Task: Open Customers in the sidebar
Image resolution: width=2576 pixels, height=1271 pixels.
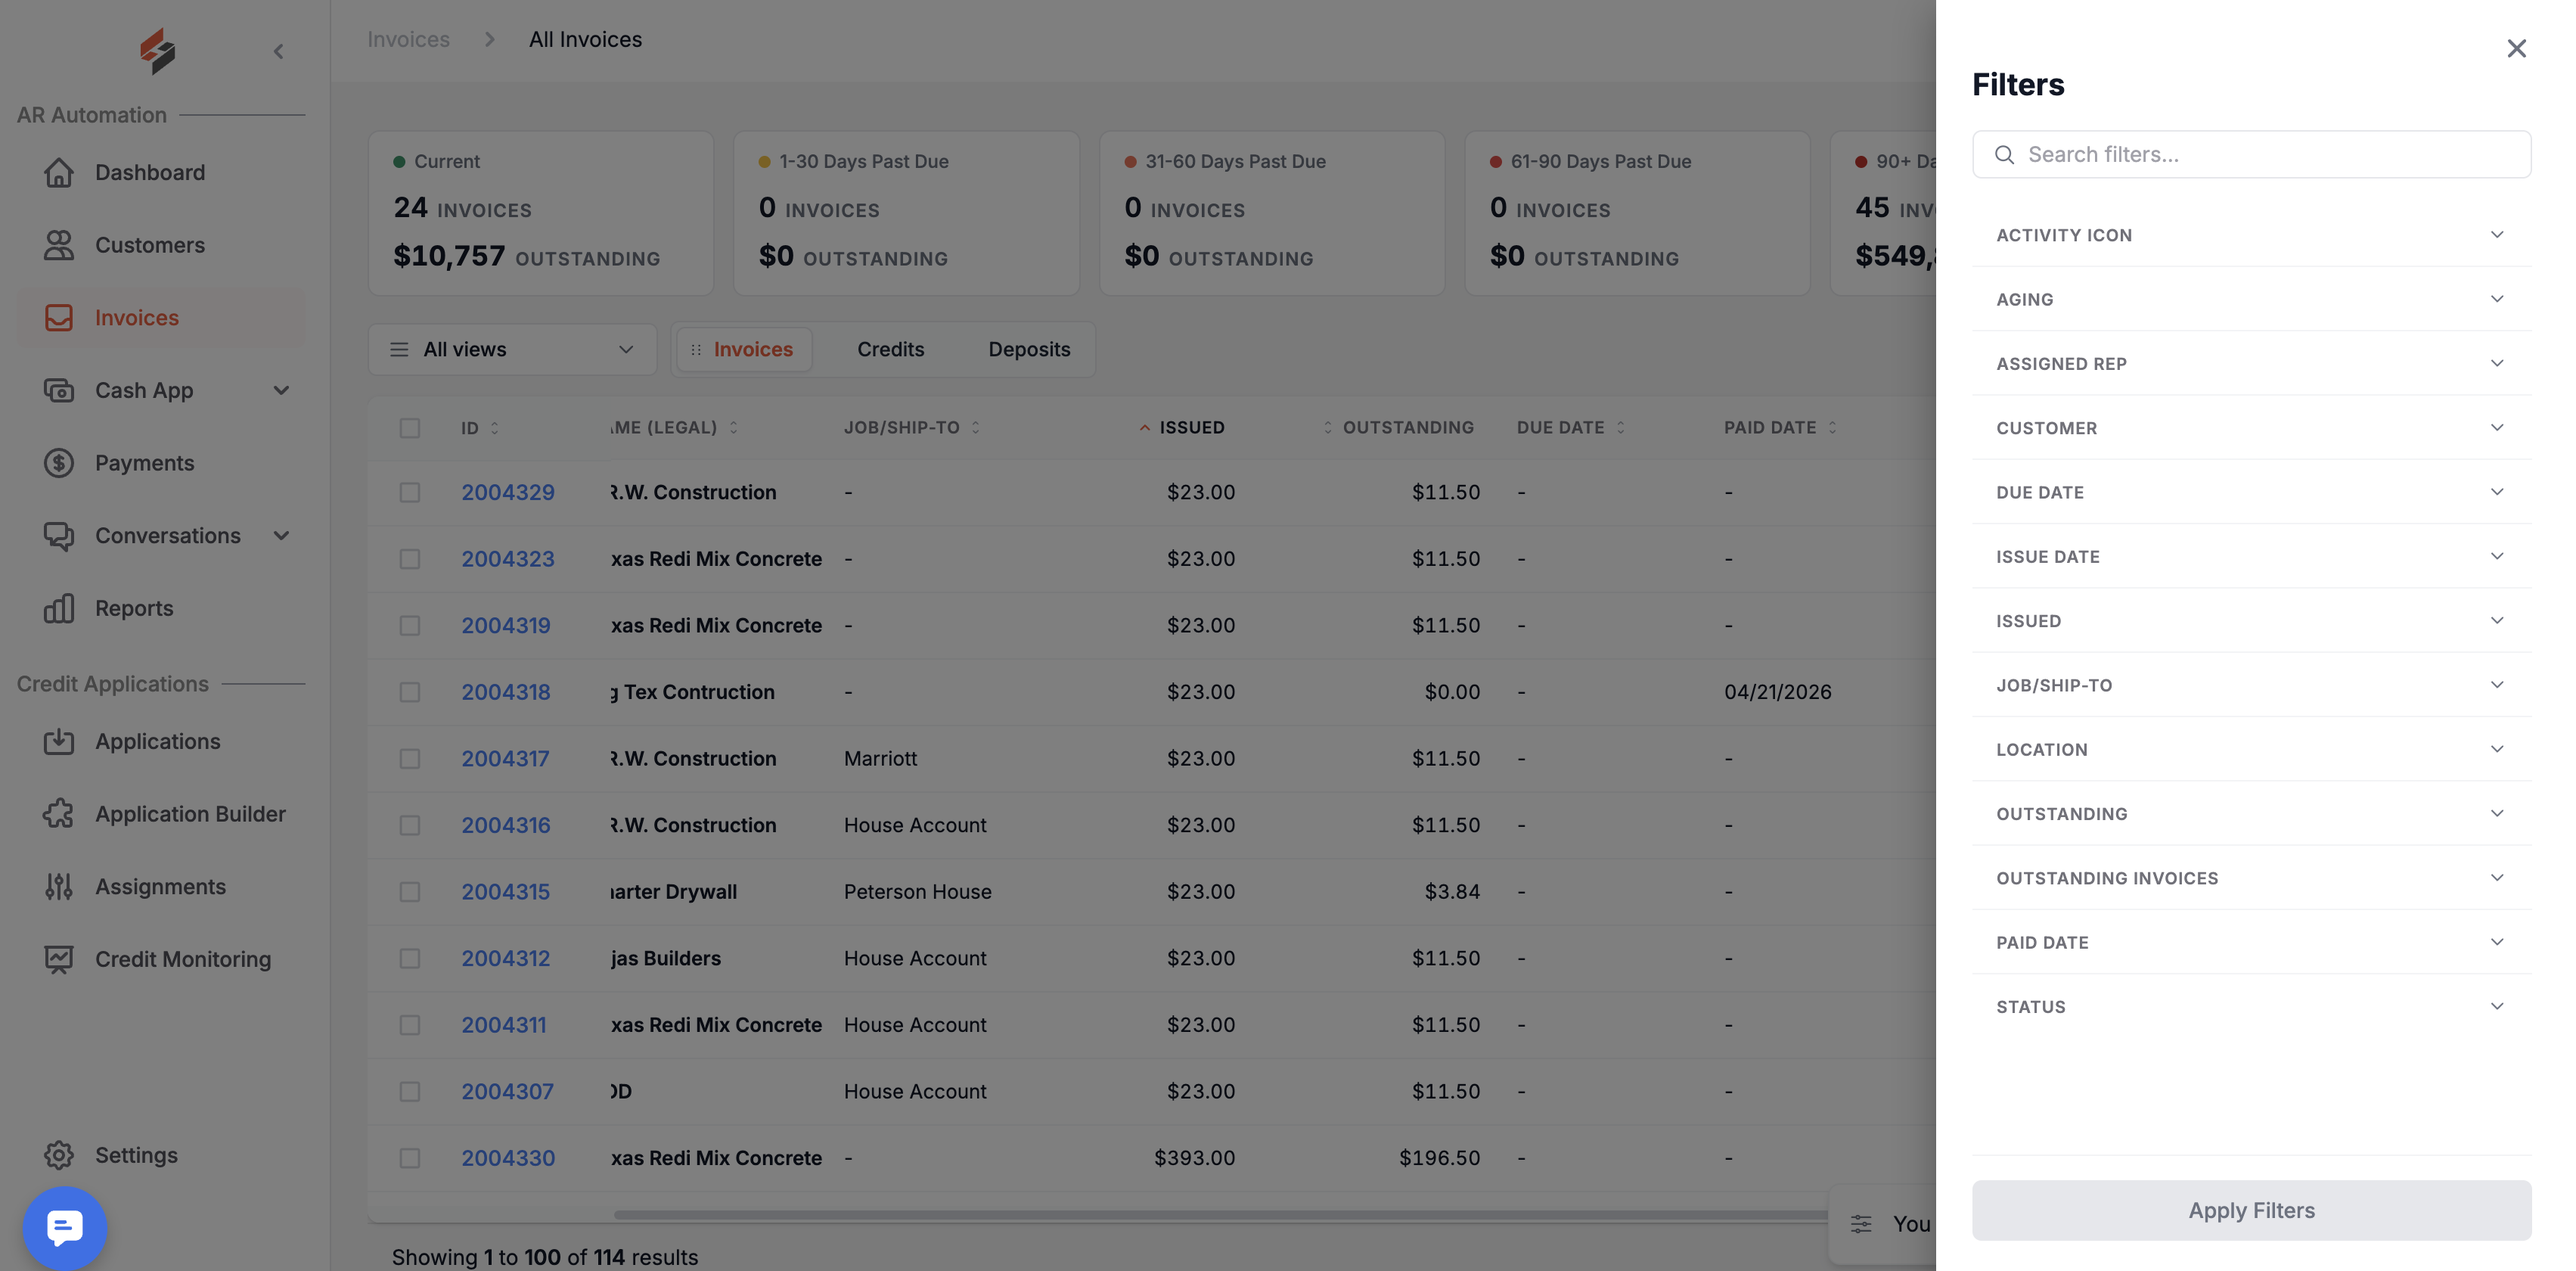Action: pyautogui.click(x=161, y=245)
